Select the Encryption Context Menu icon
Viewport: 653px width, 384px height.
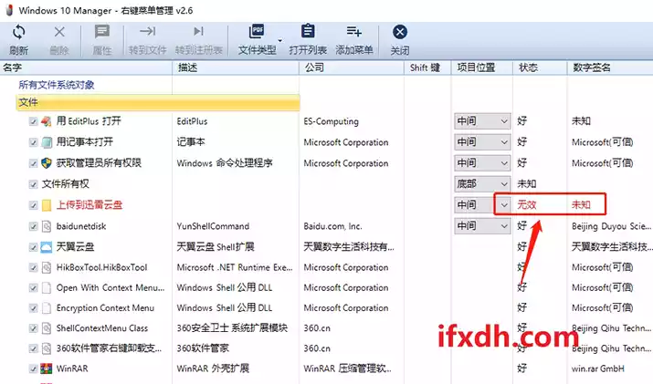pos(47,308)
